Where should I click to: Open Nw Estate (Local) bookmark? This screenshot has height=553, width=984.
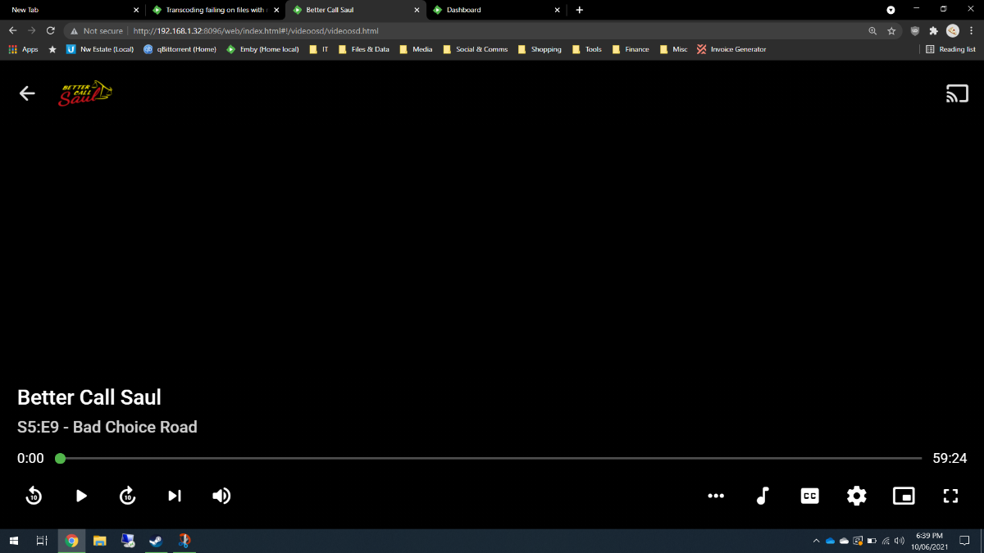click(100, 49)
